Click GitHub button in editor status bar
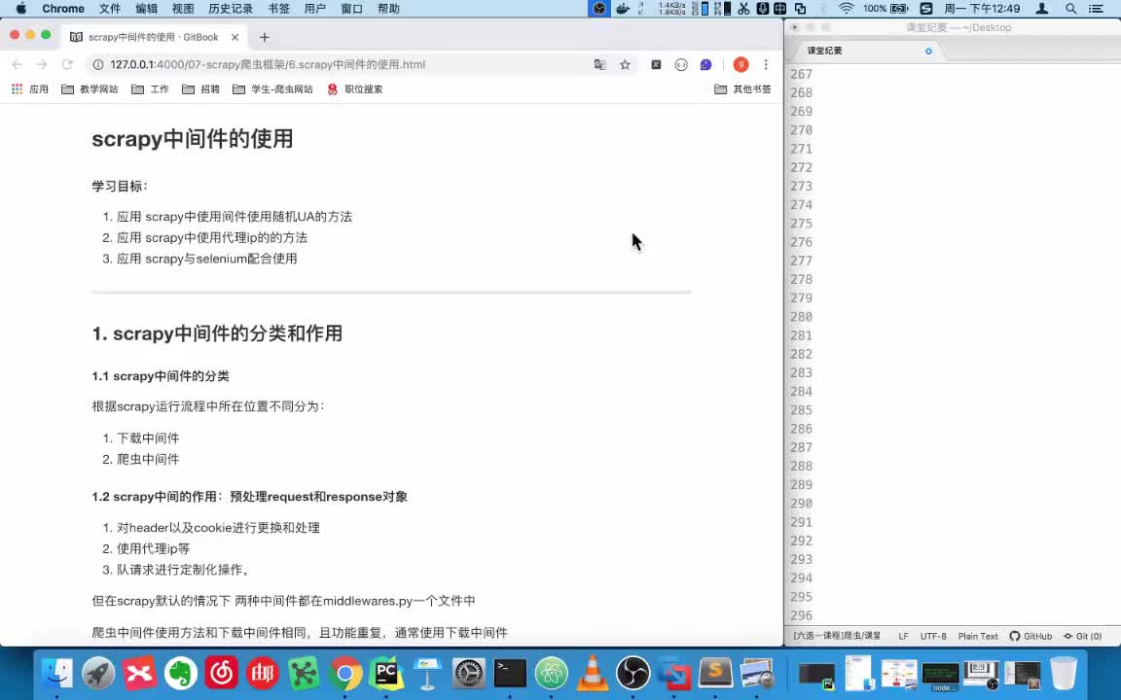The image size is (1121, 700). [x=1031, y=636]
